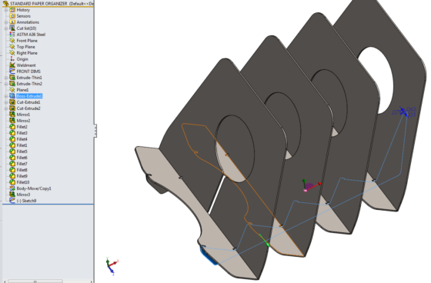This screenshot has width=431, height=283.
Task: Click the Plane1 icon
Action: [x=12, y=90]
